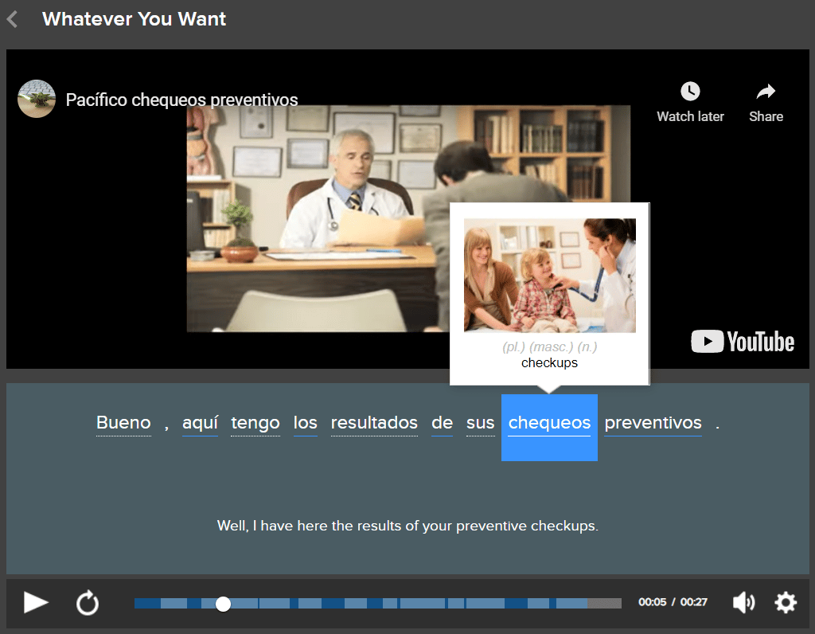Click the unplayed gray end of timeline
This screenshot has width=815, height=634.
pos(605,604)
